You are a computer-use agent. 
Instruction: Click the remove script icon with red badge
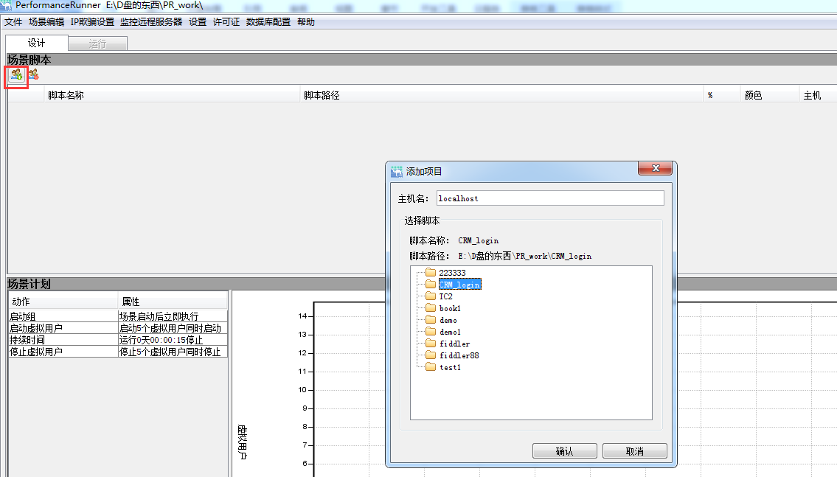(33, 74)
